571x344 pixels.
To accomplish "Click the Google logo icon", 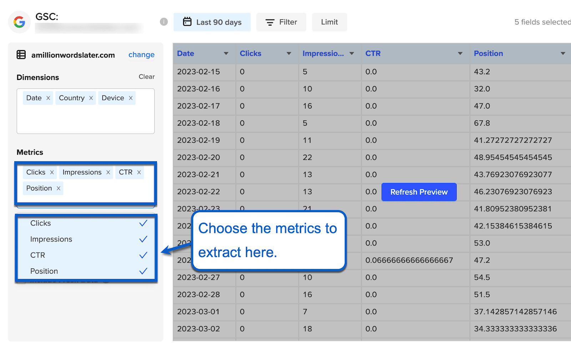I will [19, 22].
